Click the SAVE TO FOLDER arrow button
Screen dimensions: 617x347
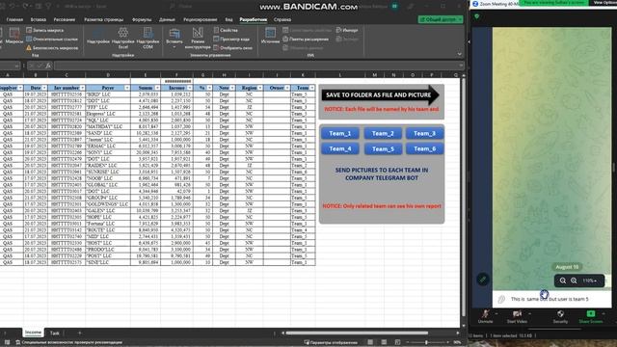[x=380, y=94]
